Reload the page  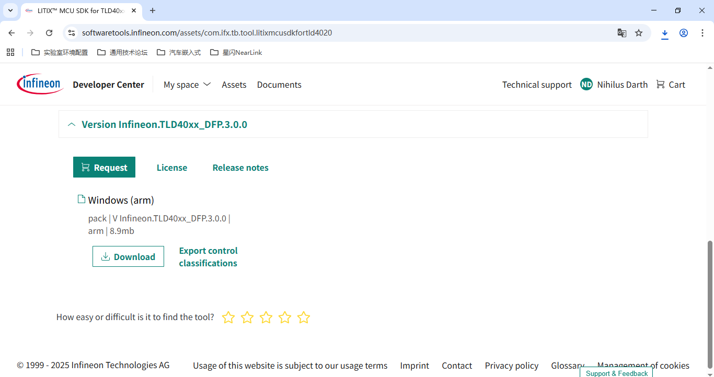pyautogui.click(x=49, y=33)
